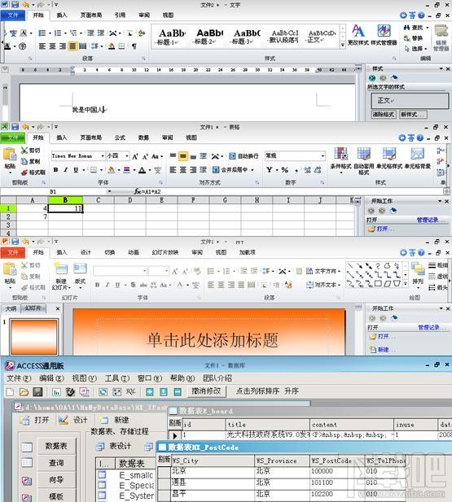
Task: Open the 工具(T) menu in ACCESS
Action: coord(116,378)
